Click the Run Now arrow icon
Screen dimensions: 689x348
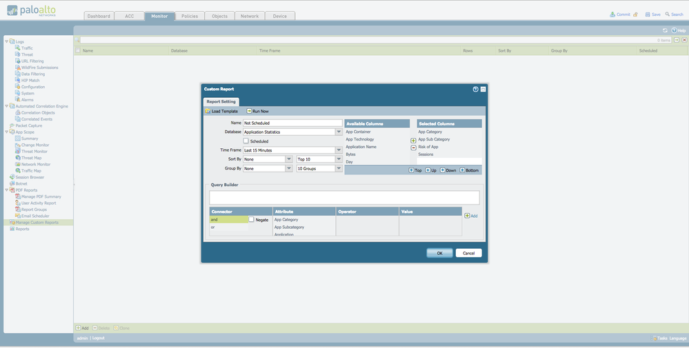click(249, 111)
